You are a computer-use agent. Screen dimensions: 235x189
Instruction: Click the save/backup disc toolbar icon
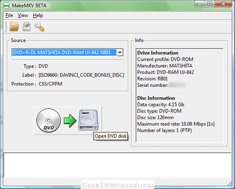[26, 27]
